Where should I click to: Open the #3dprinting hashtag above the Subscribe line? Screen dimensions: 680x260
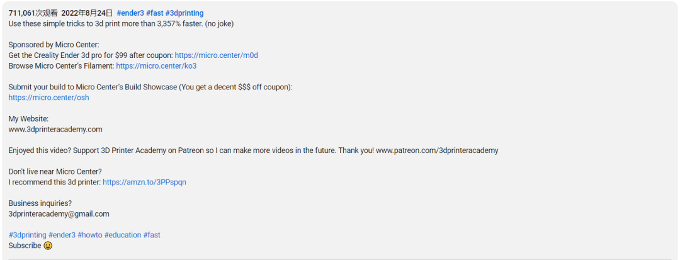pos(27,235)
